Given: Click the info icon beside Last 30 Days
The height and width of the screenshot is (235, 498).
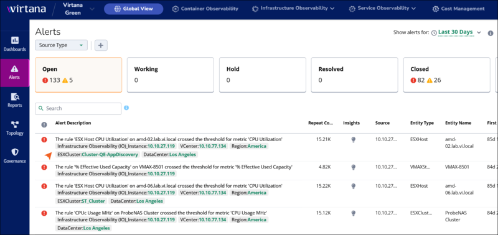Looking at the screenshot, I should pyautogui.click(x=491, y=33).
